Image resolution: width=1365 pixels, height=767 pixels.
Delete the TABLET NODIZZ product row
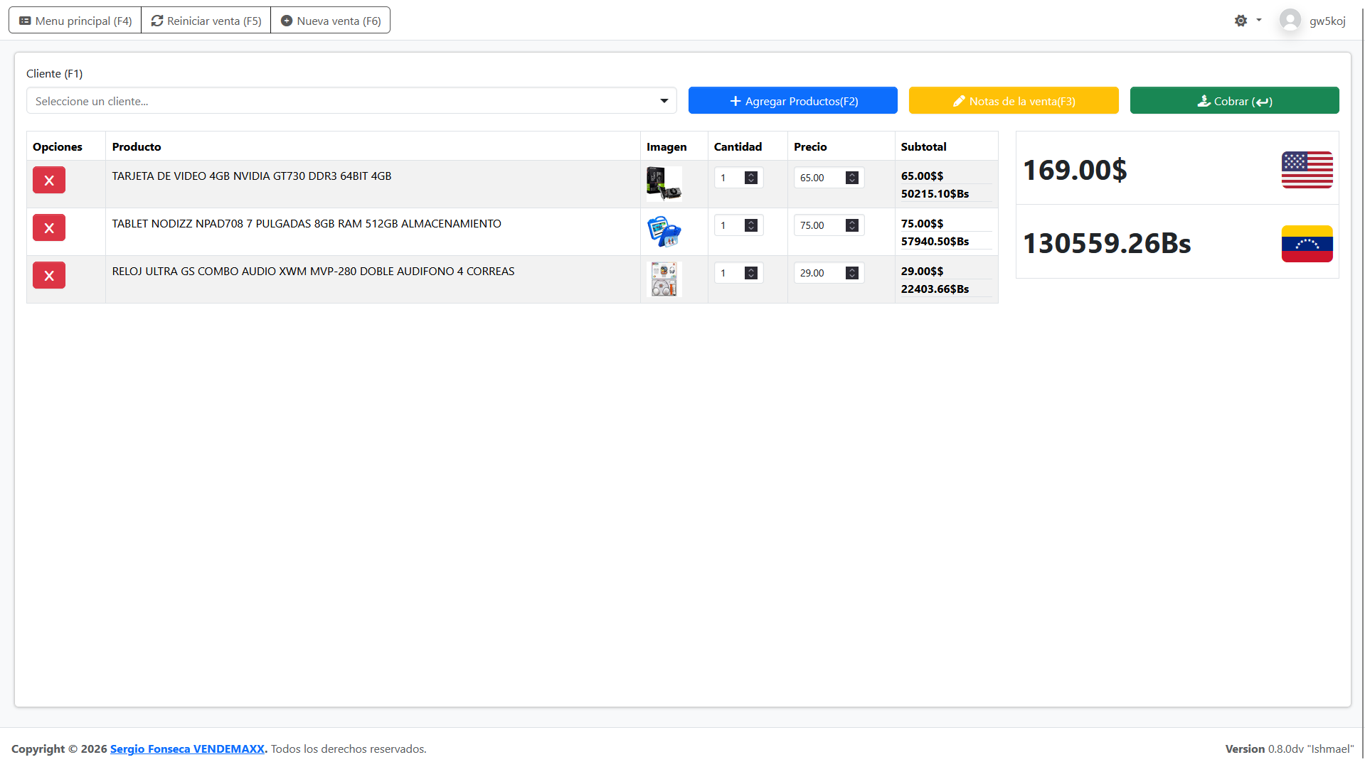[49, 228]
